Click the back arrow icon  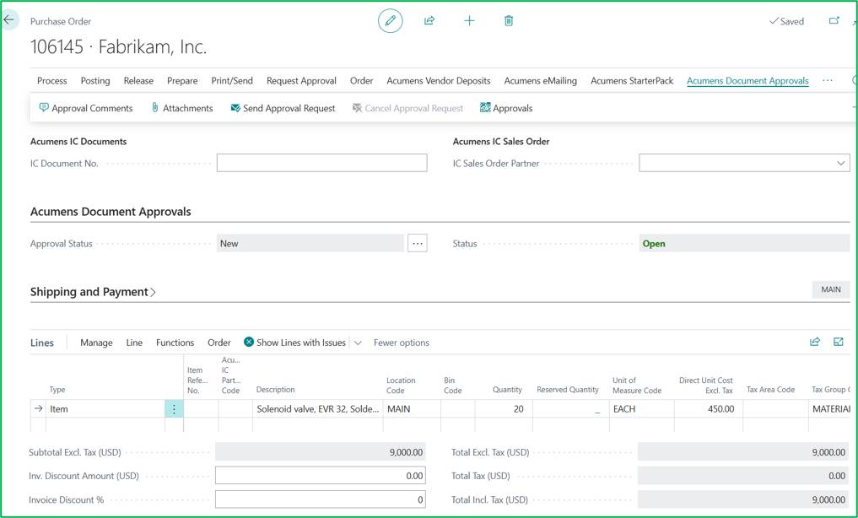[x=8, y=20]
